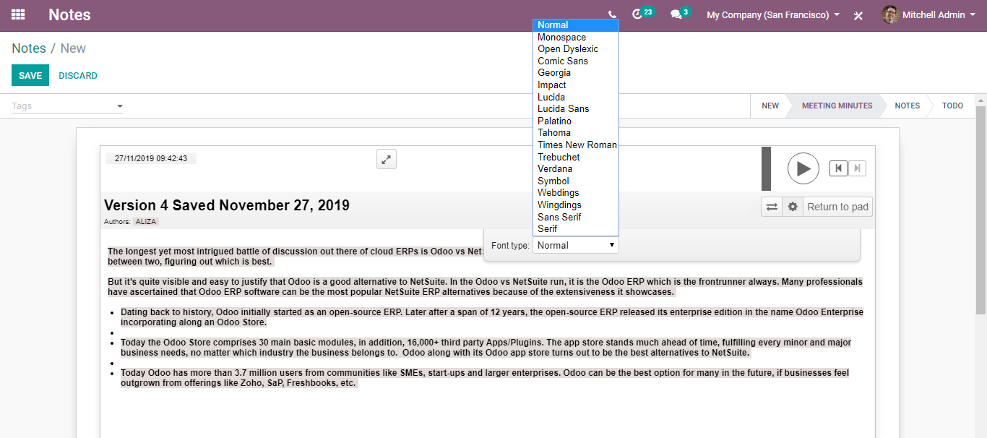Viewport: 987px width, 438px height.
Task: Choose Georgia font option
Action: (576, 73)
